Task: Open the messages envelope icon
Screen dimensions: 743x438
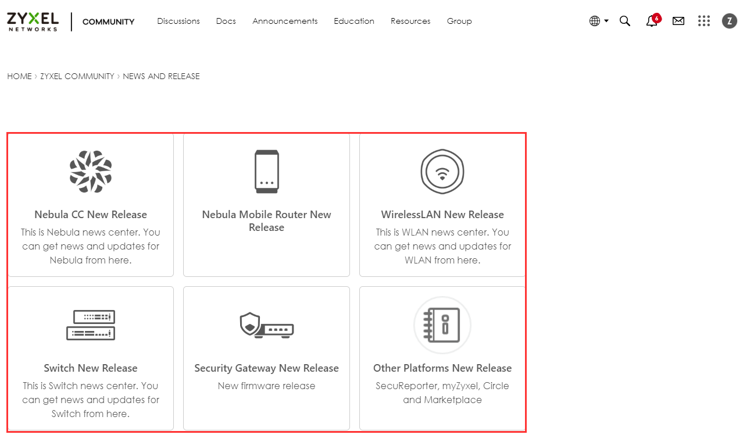Action: pyautogui.click(x=678, y=21)
